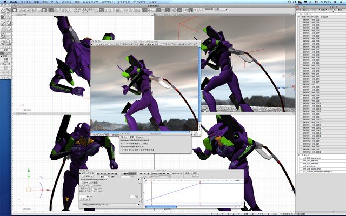Open the ヘルプ menu
The height and width of the screenshot is (216, 346).
(152, 2)
